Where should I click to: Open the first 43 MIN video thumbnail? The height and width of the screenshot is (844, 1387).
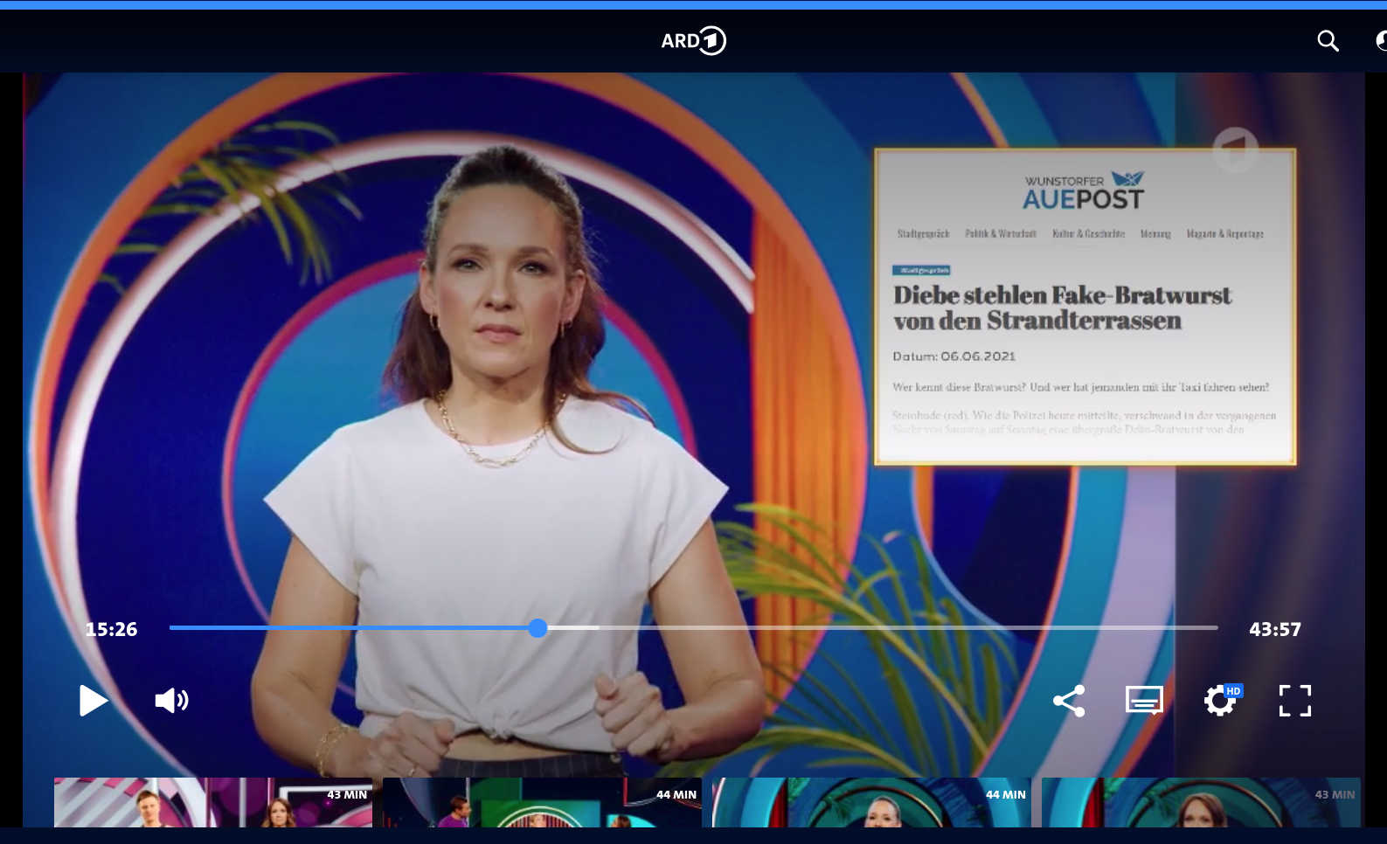[x=213, y=802]
